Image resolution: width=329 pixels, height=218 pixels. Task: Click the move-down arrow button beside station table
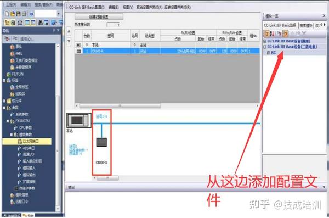(x=69, y=41)
